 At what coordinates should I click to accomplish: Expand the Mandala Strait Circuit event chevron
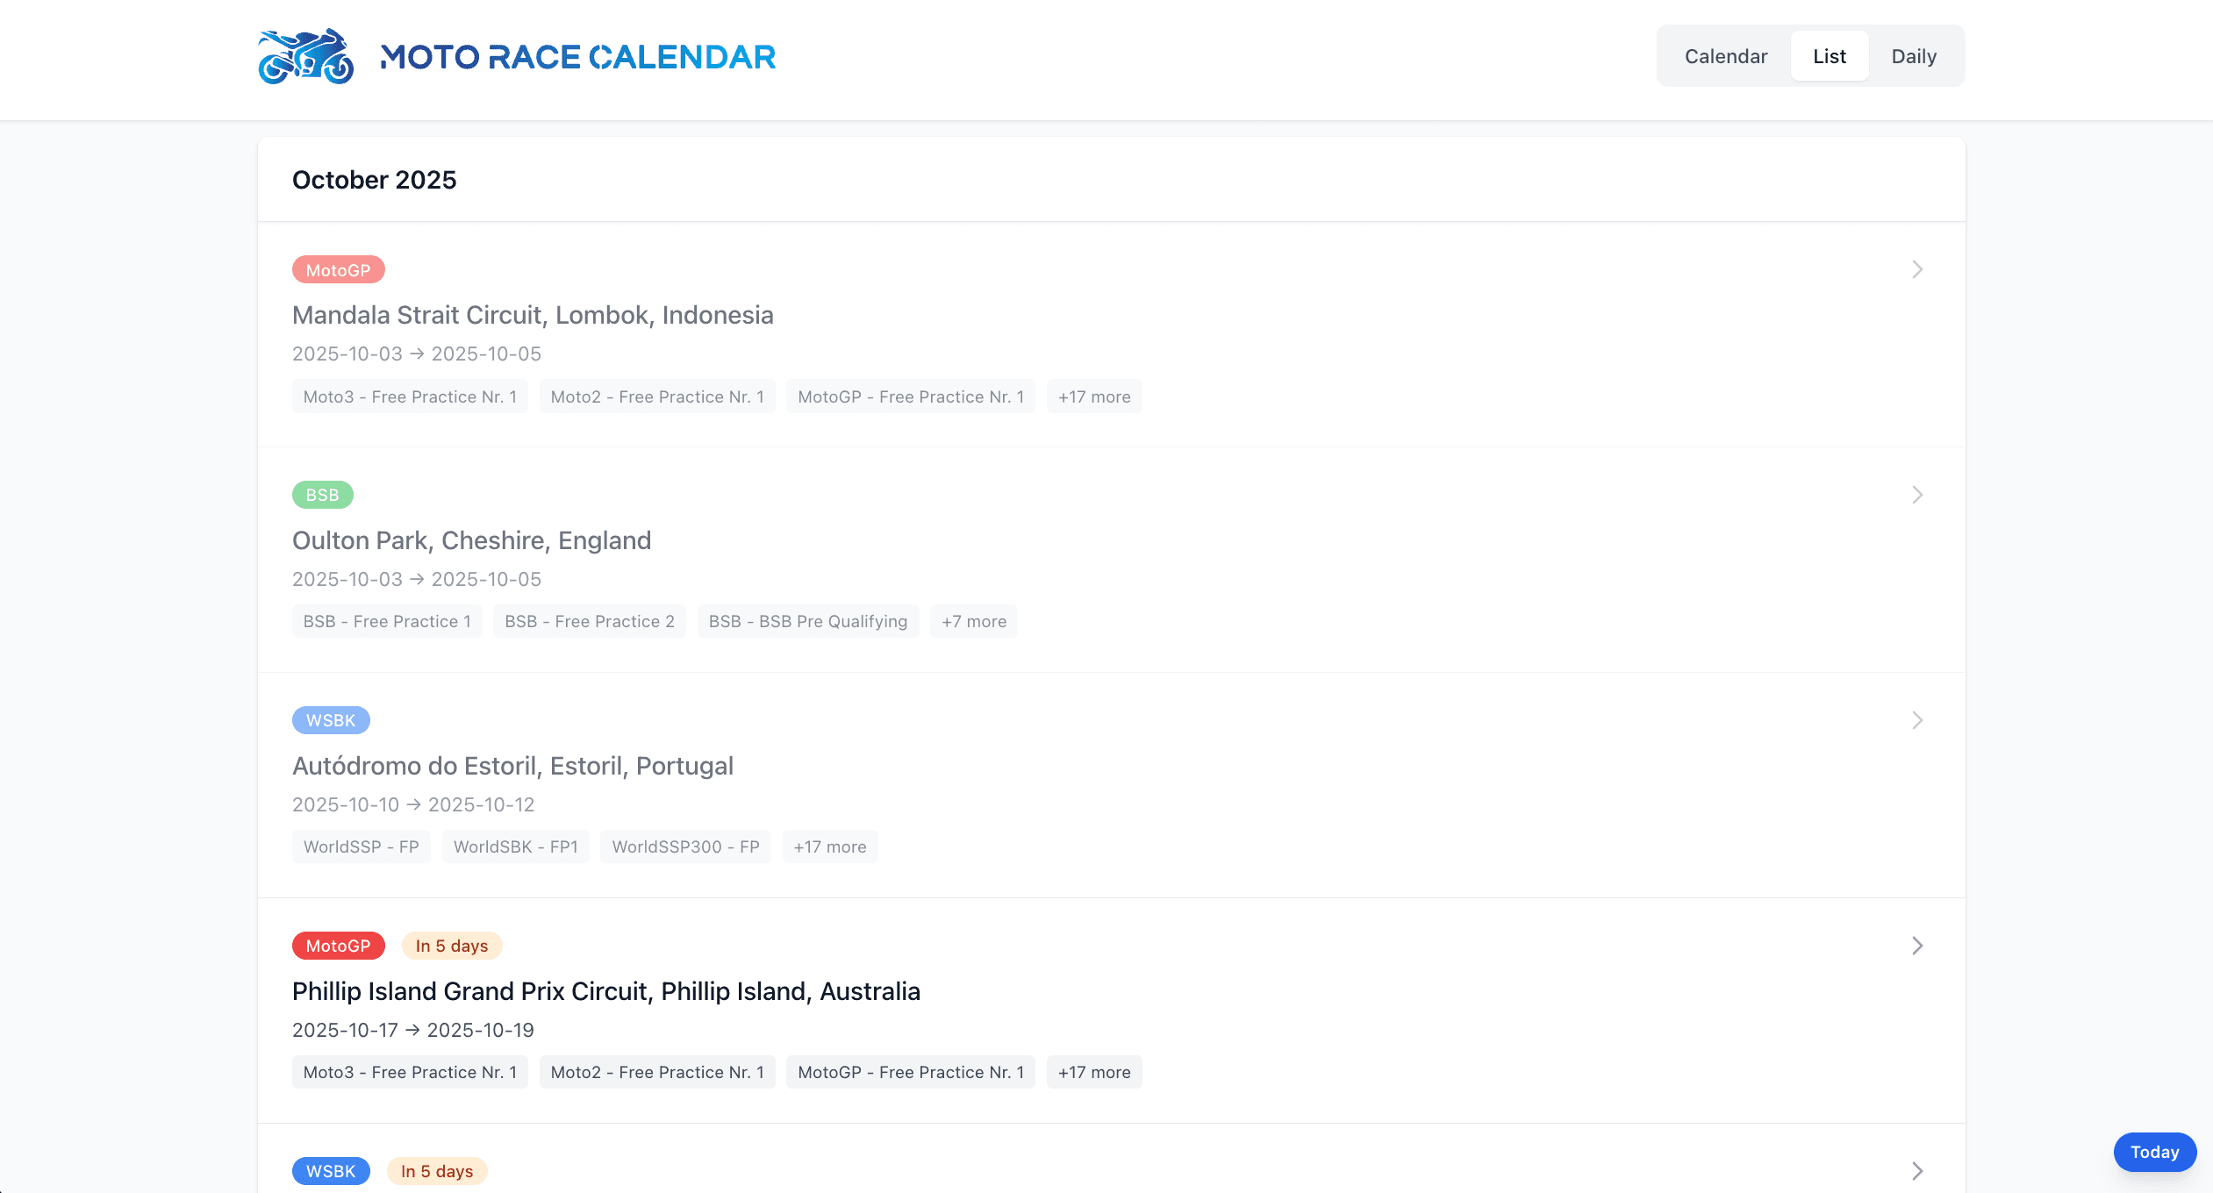[x=1916, y=269]
